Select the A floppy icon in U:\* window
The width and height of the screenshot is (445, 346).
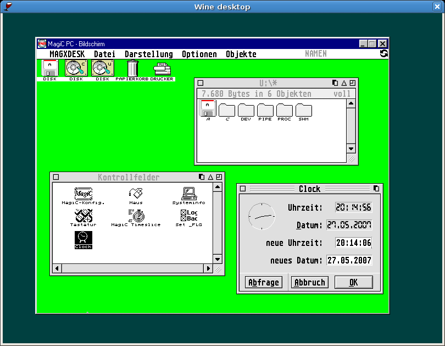click(x=208, y=111)
